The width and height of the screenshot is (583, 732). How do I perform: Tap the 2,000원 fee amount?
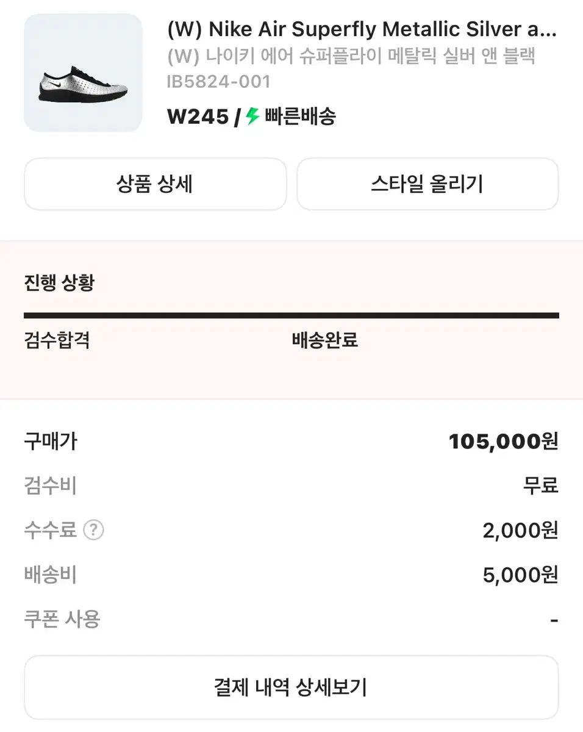point(520,531)
